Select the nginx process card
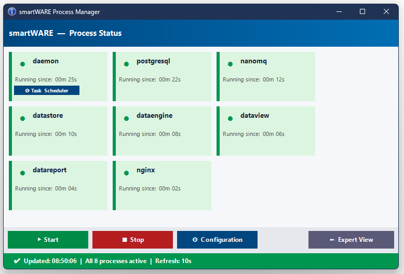404x274 pixels. pyautogui.click(x=162, y=185)
